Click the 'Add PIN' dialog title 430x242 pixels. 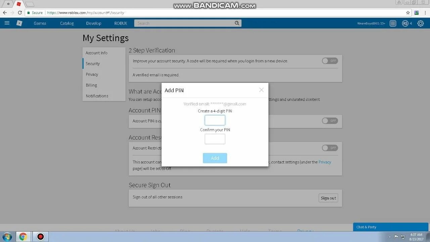point(174,90)
